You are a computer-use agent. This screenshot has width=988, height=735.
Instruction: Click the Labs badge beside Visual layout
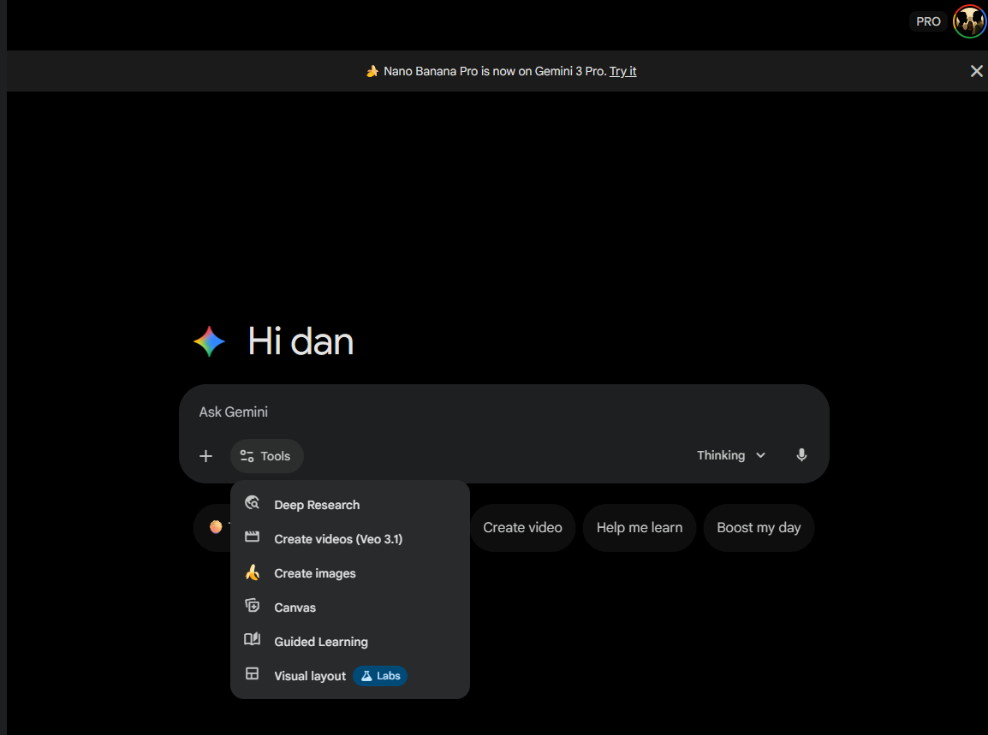(x=380, y=676)
